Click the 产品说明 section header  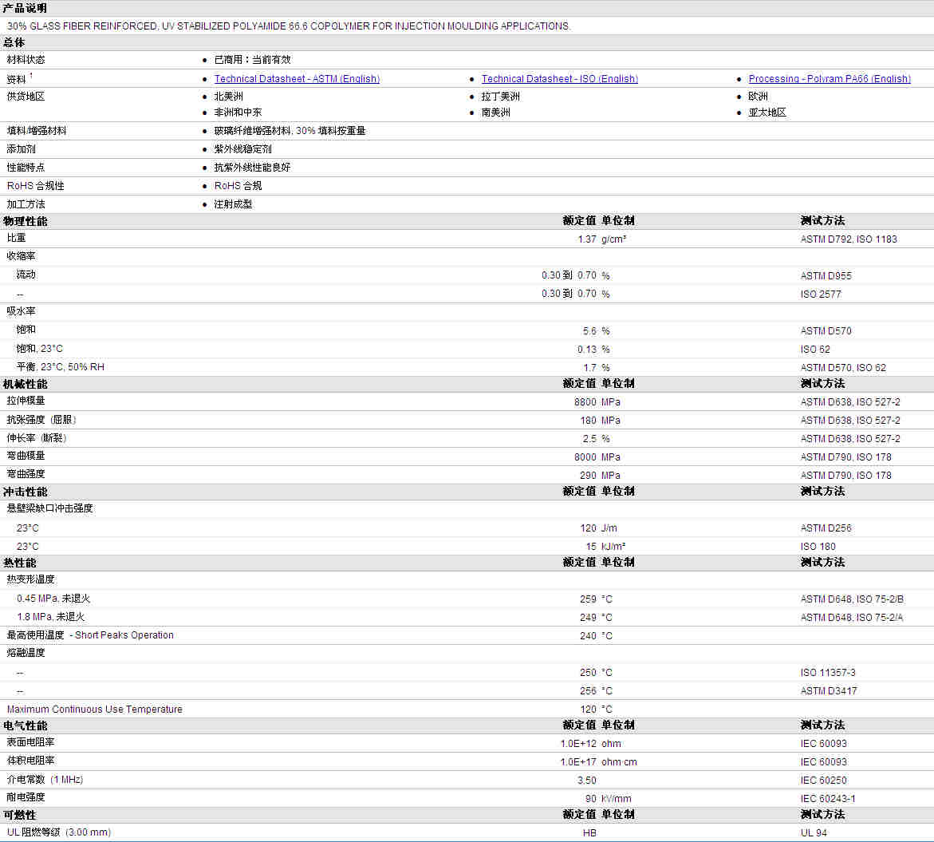[x=25, y=8]
